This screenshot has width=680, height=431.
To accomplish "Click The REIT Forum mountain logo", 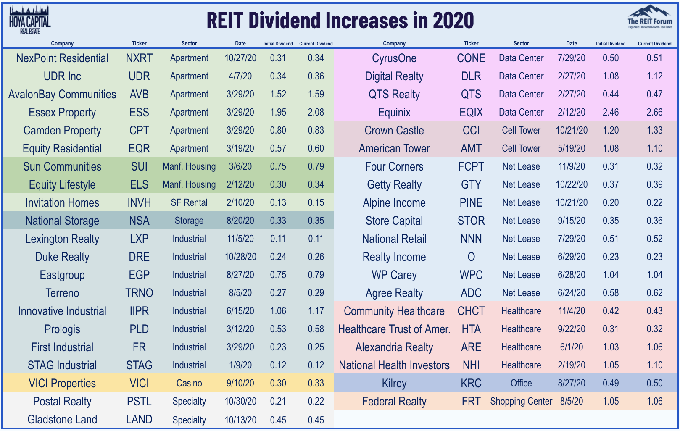I will (x=650, y=17).
